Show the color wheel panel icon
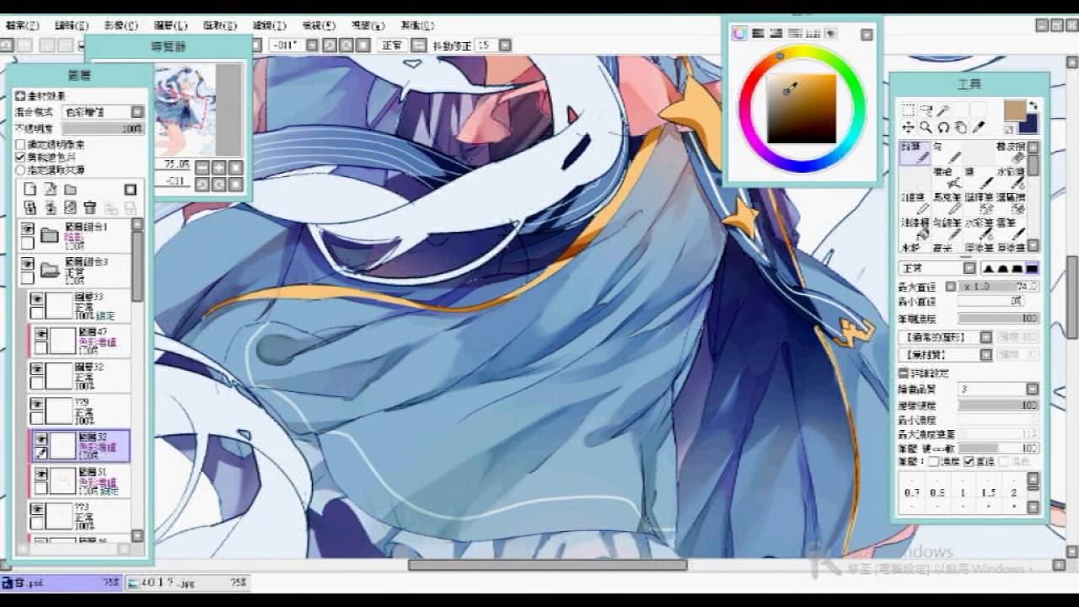This screenshot has height=607, width=1079. [739, 33]
